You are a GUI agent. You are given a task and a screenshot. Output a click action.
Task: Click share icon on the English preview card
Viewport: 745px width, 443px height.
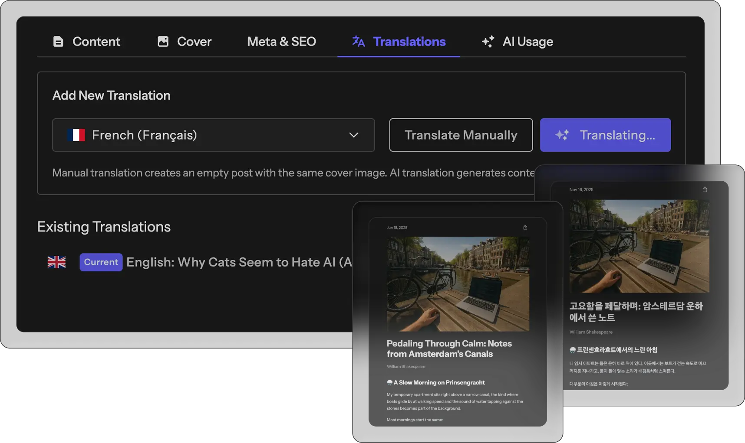pos(525,228)
